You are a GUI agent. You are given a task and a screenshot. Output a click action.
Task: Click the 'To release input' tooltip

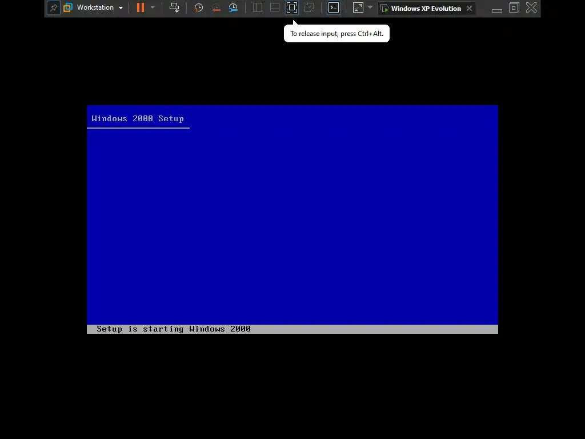[336, 34]
